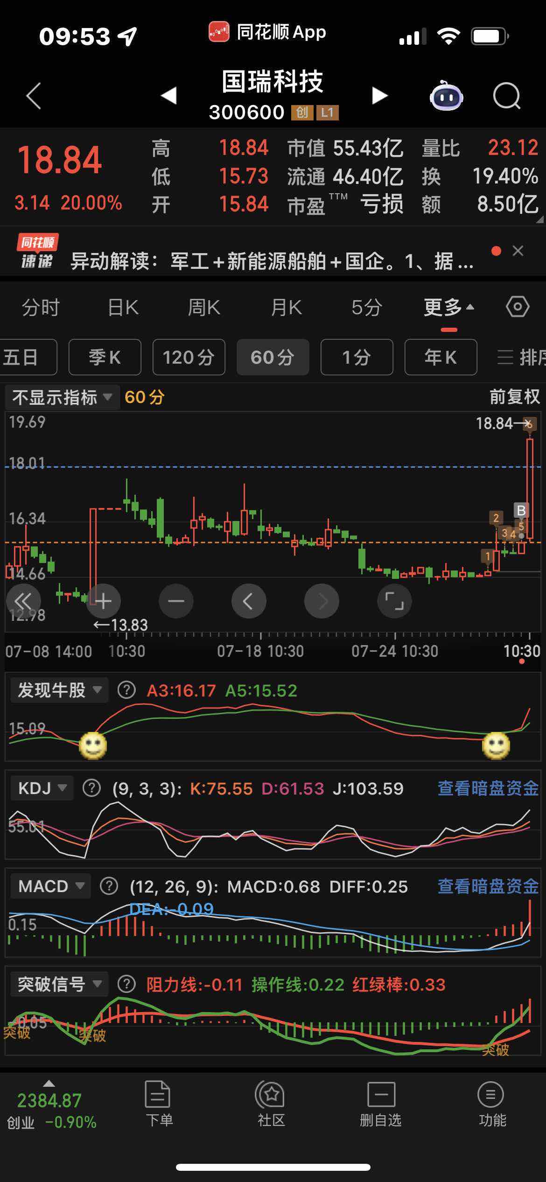The width and height of the screenshot is (546, 1182).
Task: Select the 60分 period option
Action: point(273,358)
